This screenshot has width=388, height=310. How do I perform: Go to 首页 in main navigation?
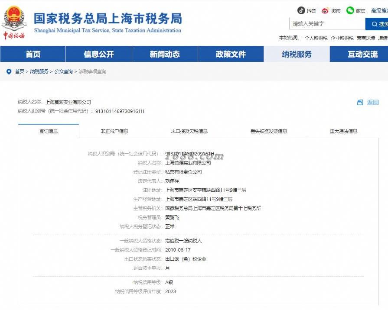click(x=33, y=54)
